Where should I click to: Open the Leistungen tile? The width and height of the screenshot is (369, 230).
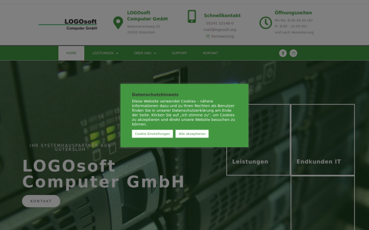coord(258,140)
